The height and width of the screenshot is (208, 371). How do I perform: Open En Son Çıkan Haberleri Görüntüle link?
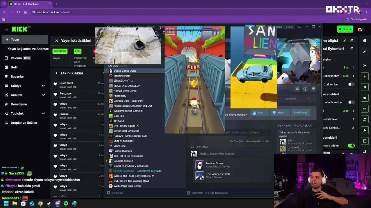[x=249, y=141]
